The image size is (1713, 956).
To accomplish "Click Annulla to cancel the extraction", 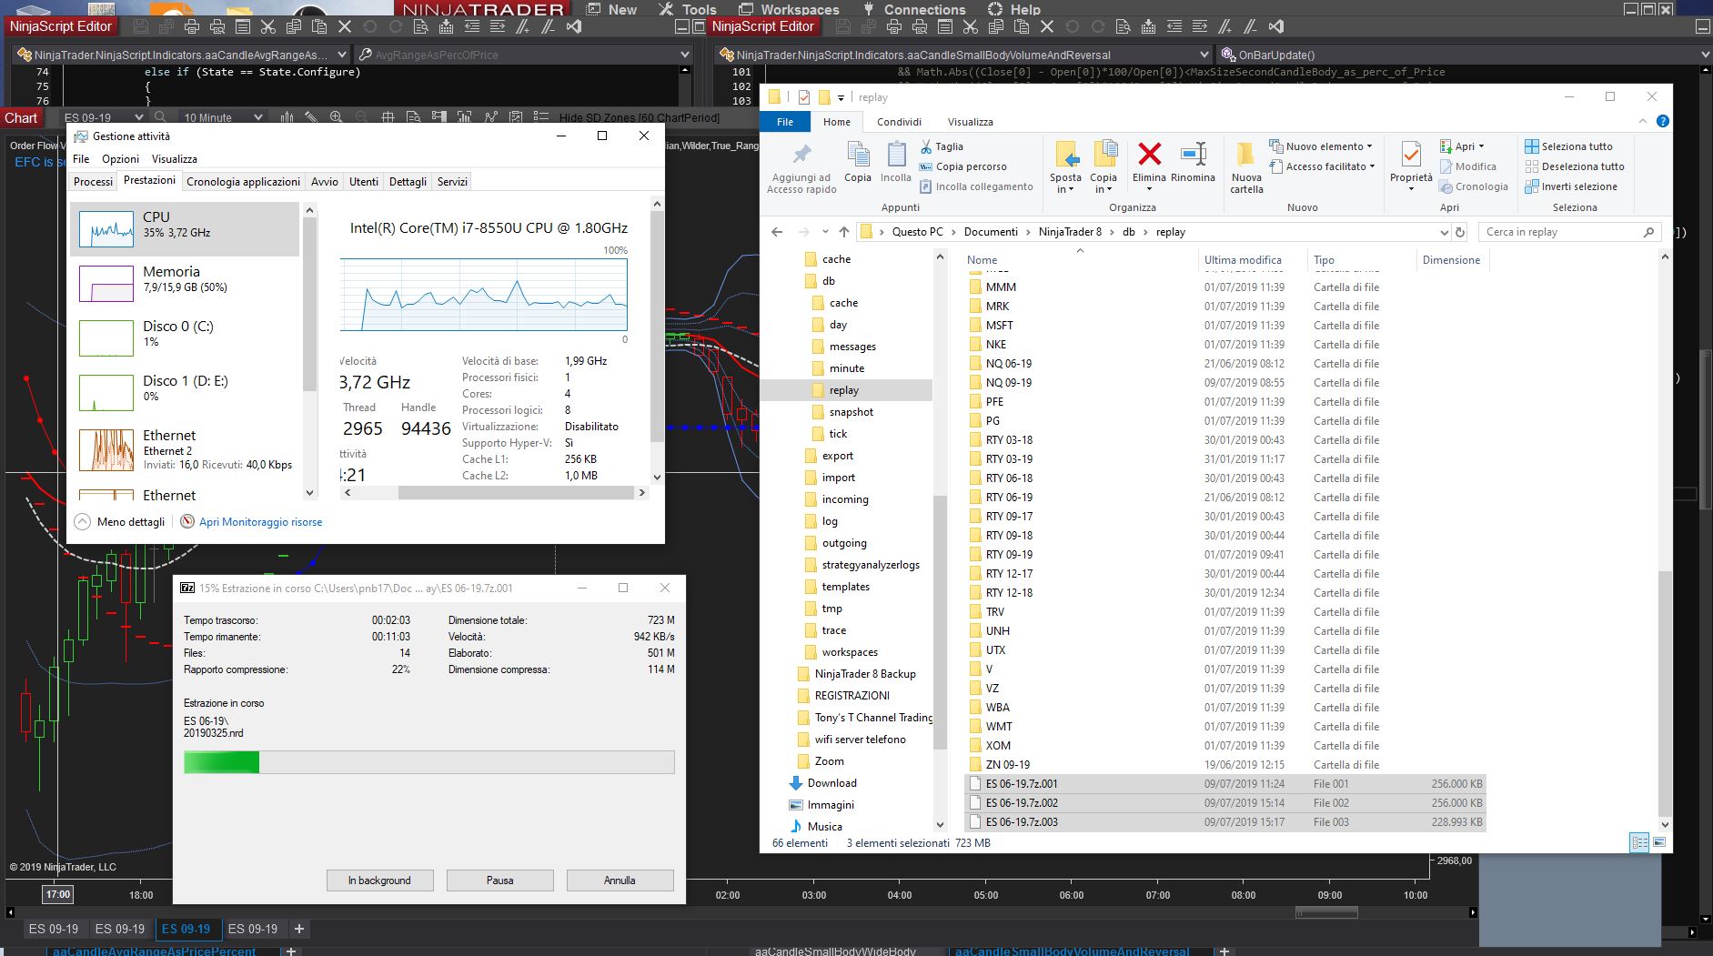I will tap(620, 881).
